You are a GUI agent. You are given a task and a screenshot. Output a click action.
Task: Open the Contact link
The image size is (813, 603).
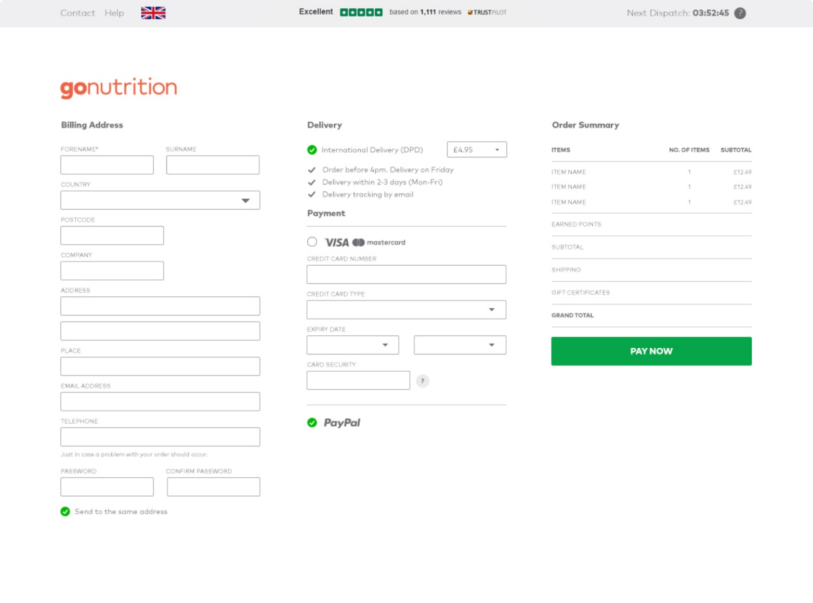click(x=77, y=13)
